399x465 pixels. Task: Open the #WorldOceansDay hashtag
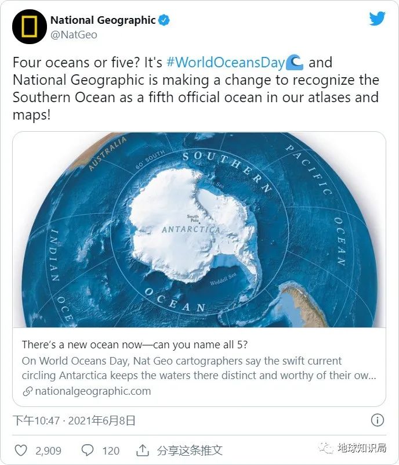click(x=226, y=63)
